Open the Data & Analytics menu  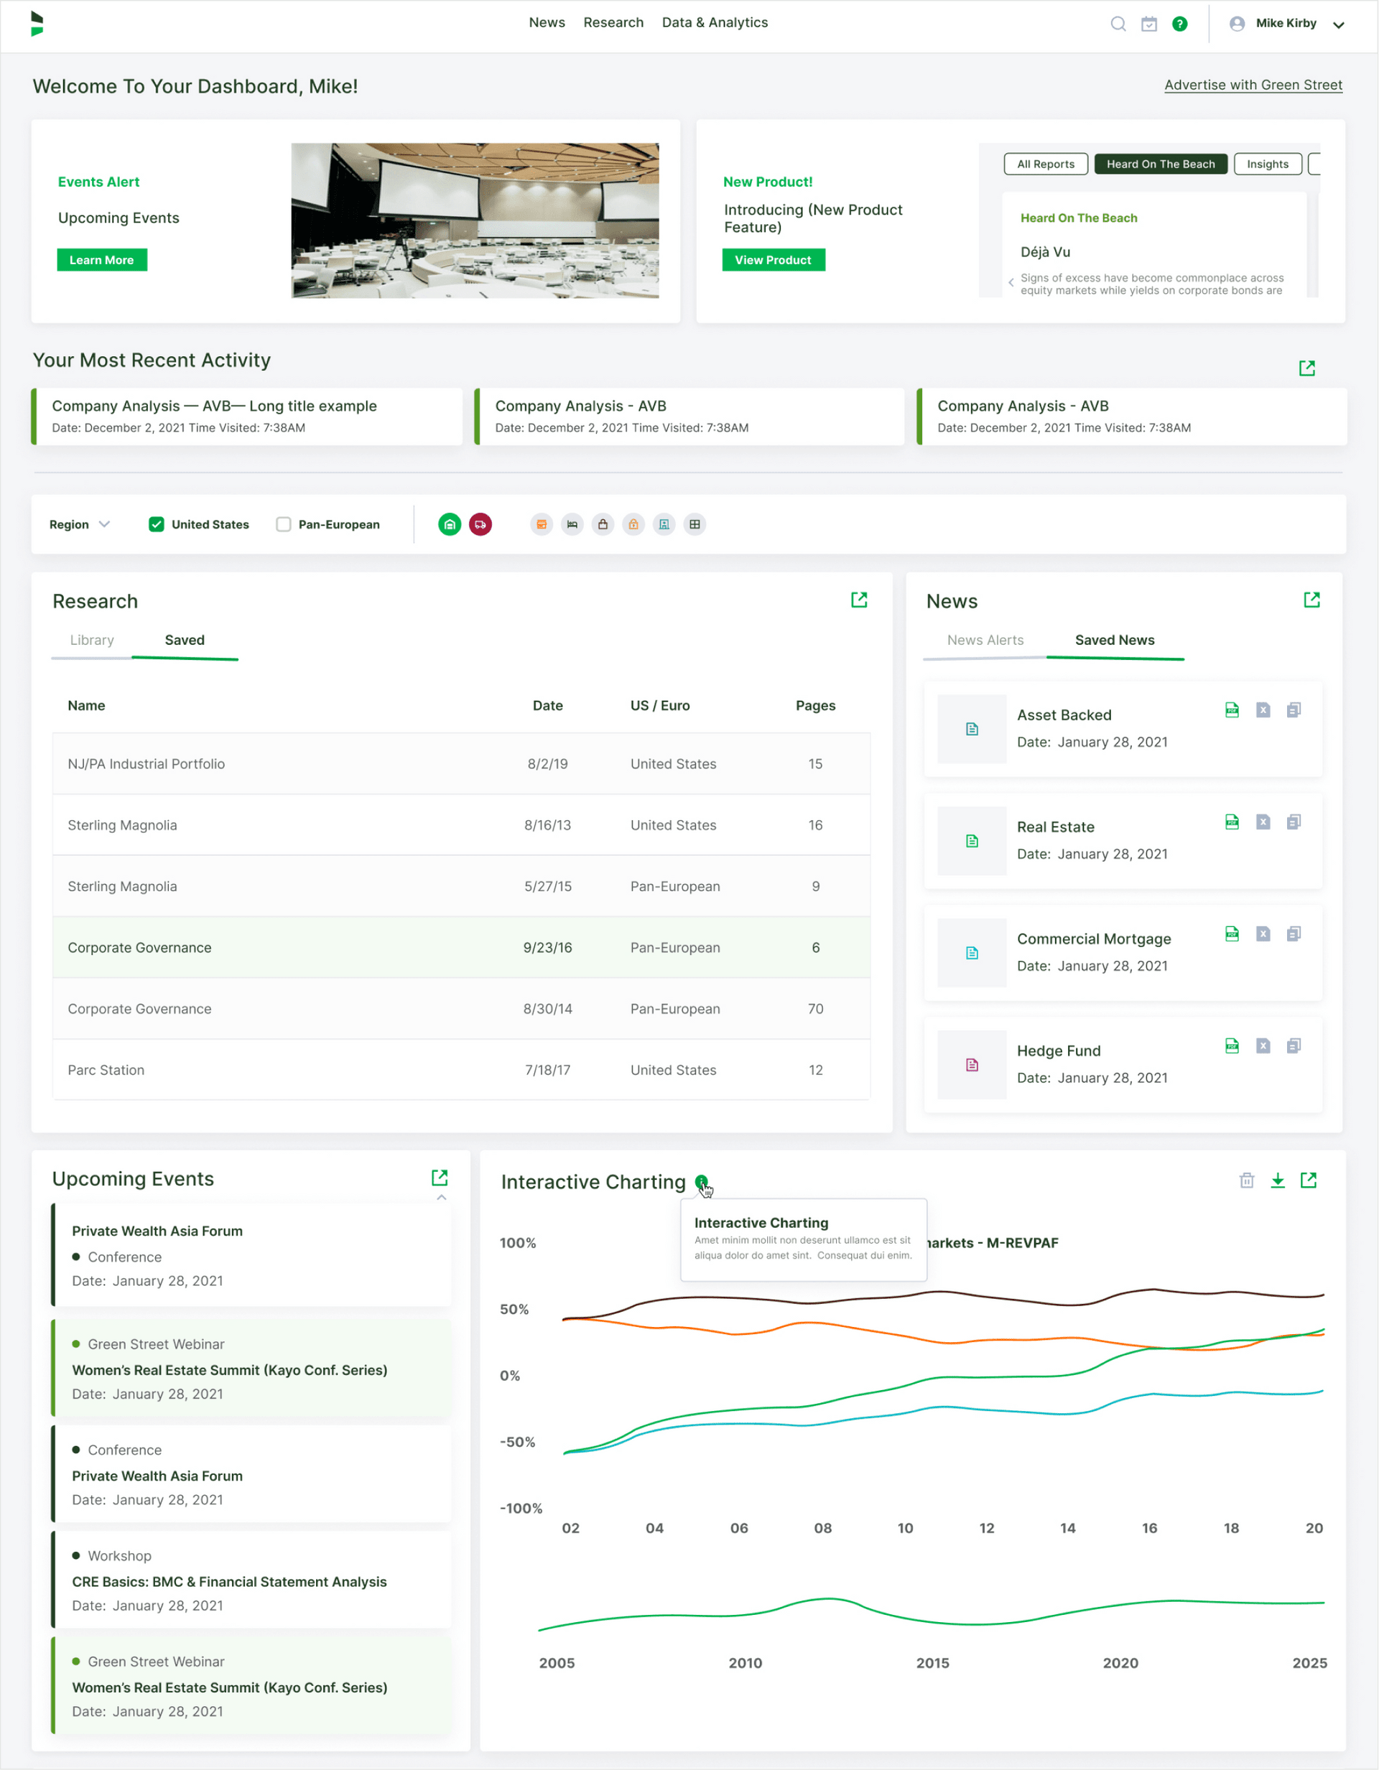click(x=714, y=23)
